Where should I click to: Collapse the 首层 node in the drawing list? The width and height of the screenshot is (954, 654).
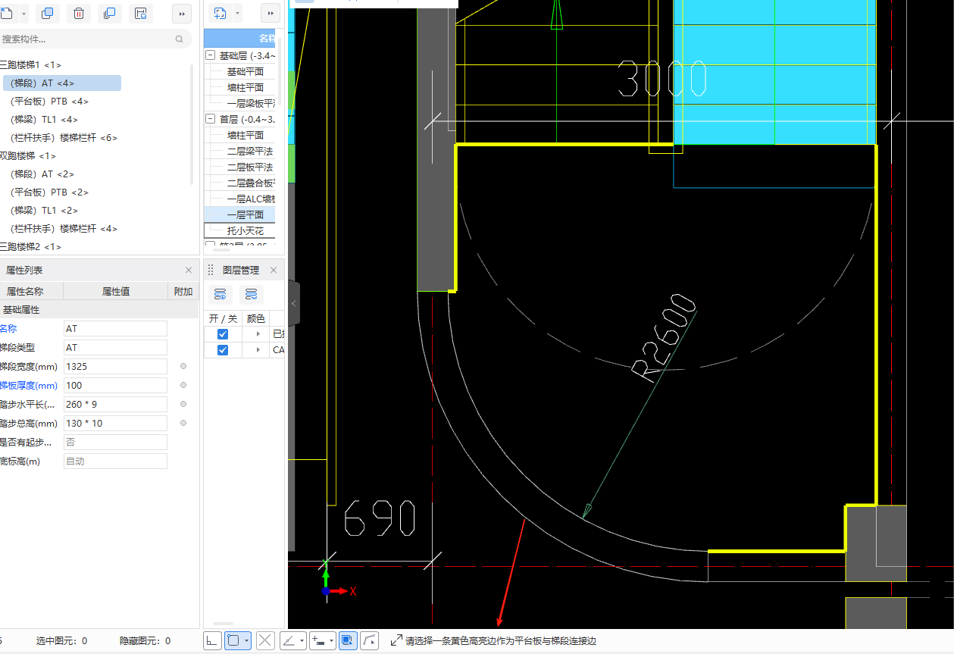pos(210,119)
